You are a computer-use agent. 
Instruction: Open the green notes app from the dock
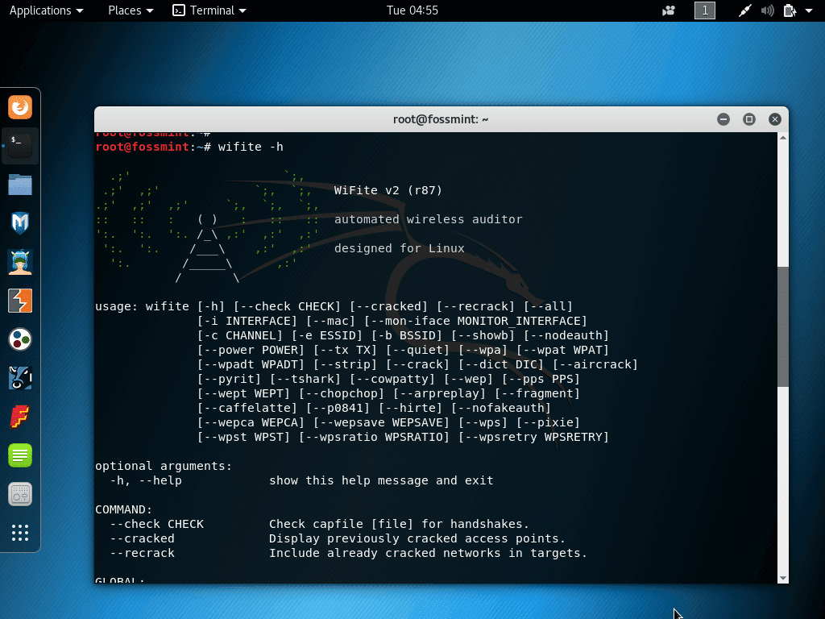pyautogui.click(x=19, y=455)
